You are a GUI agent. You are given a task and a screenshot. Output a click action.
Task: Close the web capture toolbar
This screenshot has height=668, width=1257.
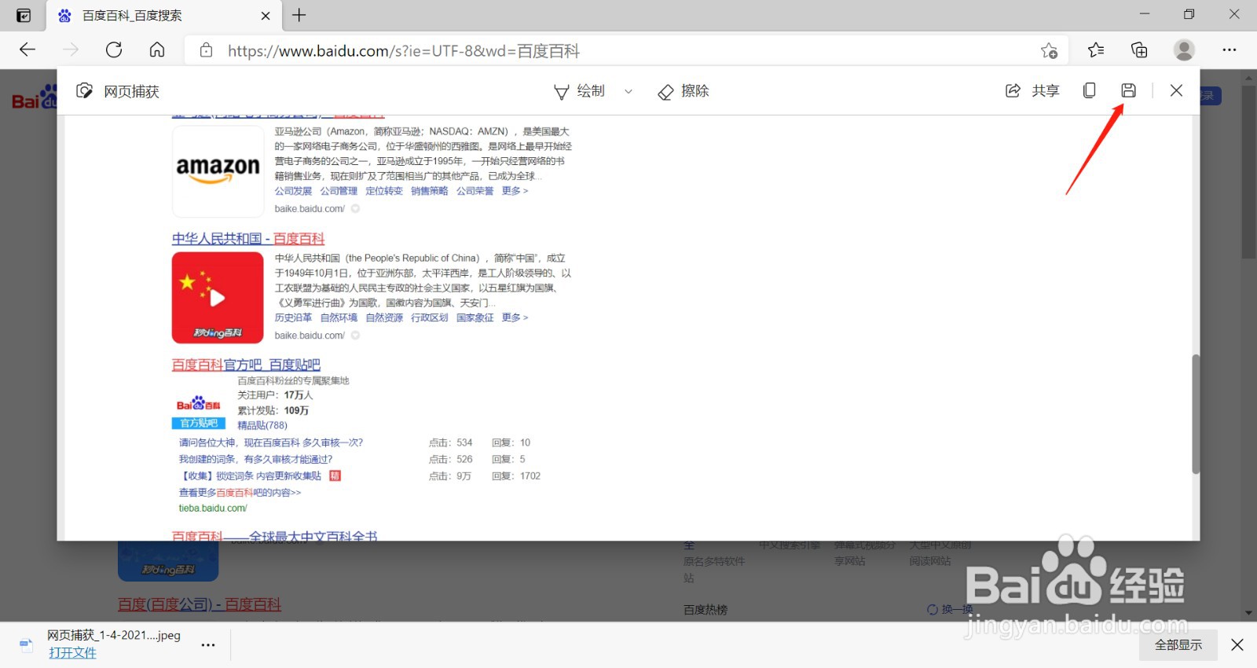click(x=1176, y=90)
